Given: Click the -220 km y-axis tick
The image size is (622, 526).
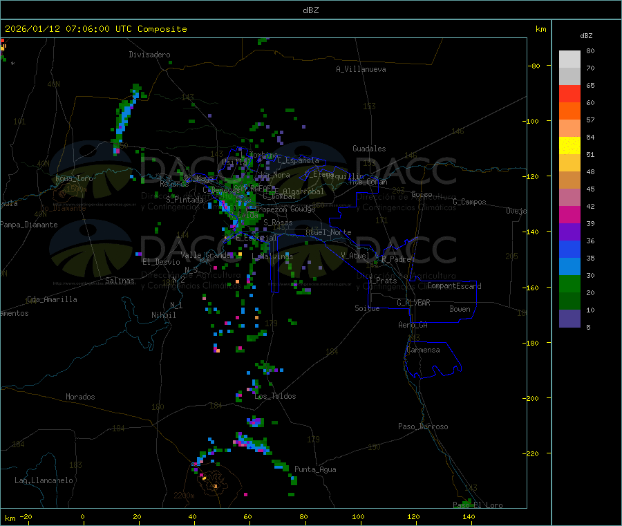Looking at the screenshot, I should click(x=532, y=454).
